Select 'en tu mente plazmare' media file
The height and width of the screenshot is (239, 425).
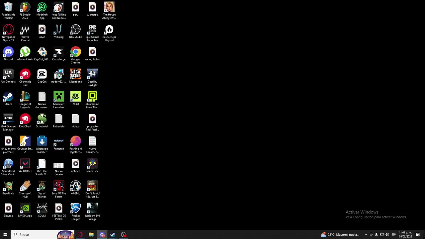(x=8, y=144)
